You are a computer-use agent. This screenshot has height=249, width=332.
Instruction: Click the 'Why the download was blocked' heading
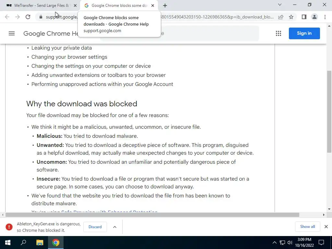tap(82, 104)
